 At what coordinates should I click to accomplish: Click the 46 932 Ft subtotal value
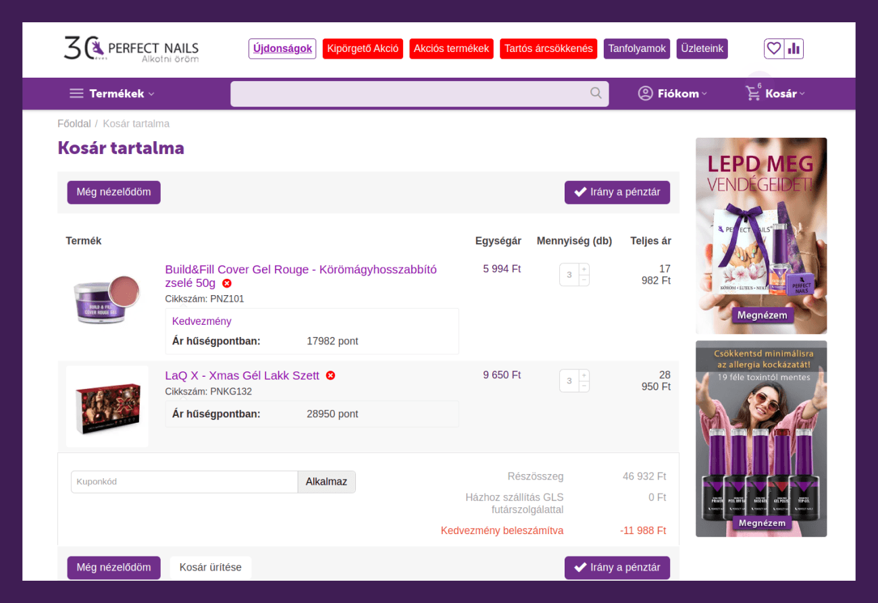coord(644,477)
